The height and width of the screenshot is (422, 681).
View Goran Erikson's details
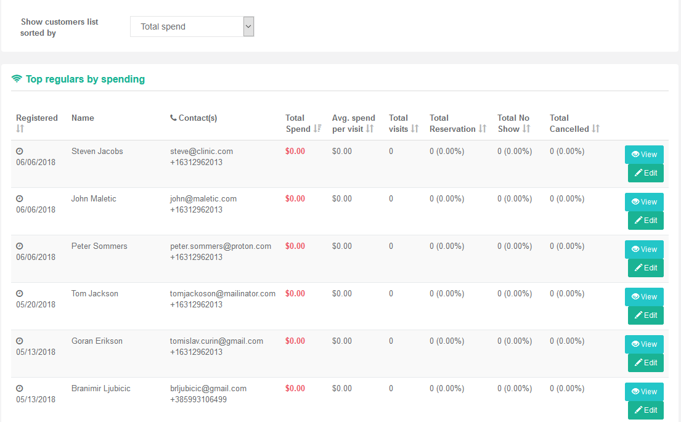coord(644,344)
